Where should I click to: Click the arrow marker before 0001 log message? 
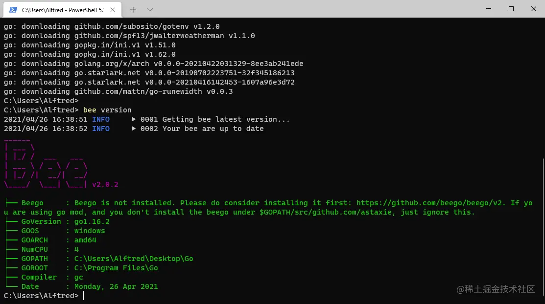[x=134, y=119]
